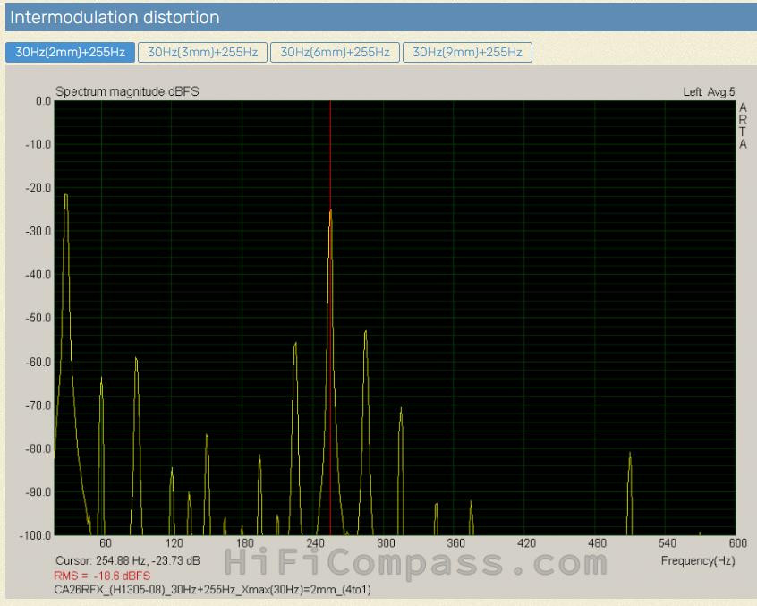The image size is (757, 606).
Task: Select the 30Hz(2mm)+255Hz tab
Action: (x=70, y=52)
